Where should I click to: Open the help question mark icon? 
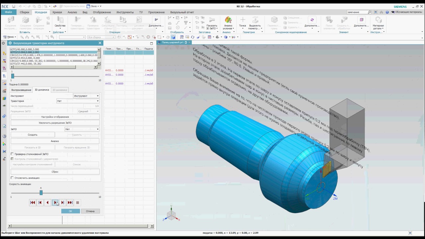point(387,12)
